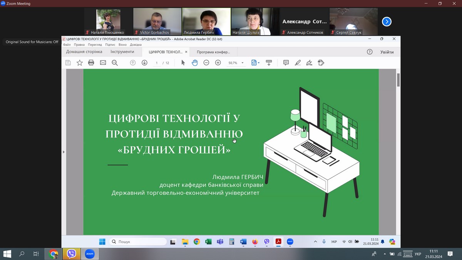Open the find text magnifier tool
The height and width of the screenshot is (260, 462).
click(x=115, y=63)
